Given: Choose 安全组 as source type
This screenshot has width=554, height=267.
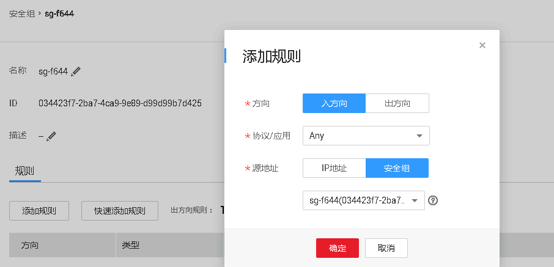Looking at the screenshot, I should (397, 168).
